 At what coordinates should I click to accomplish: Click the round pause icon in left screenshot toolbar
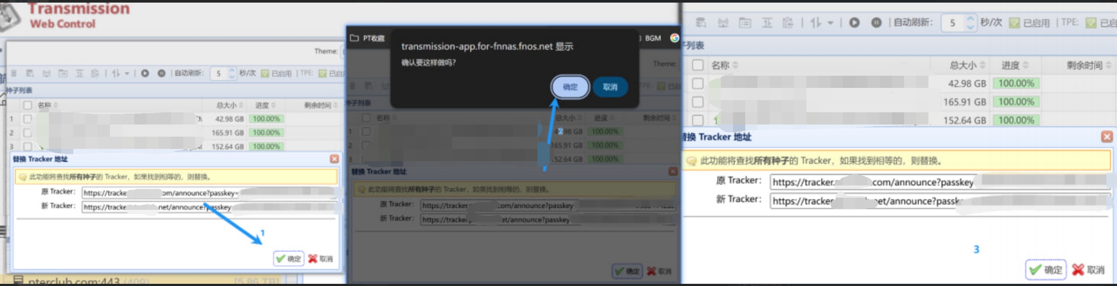[161, 73]
